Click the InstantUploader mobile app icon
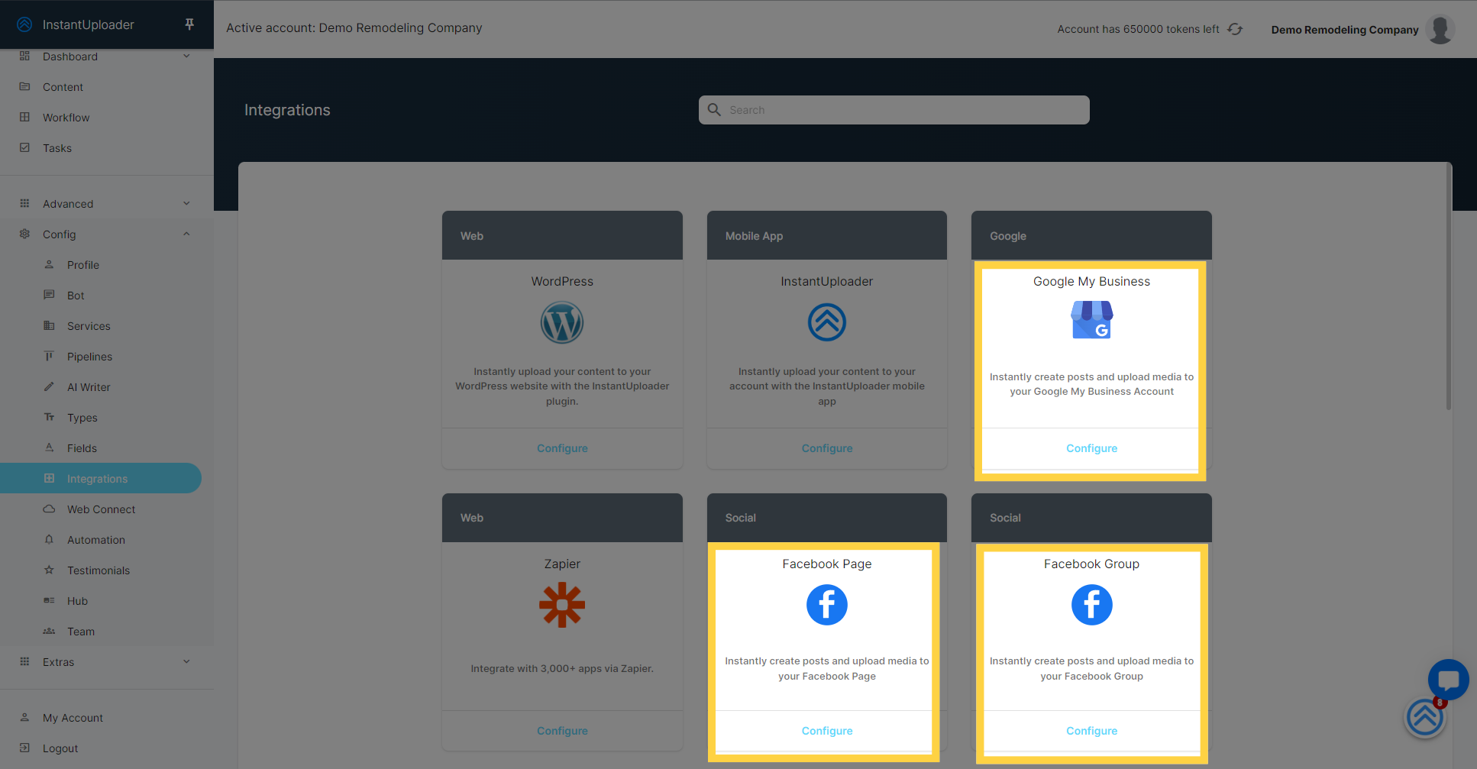 (x=827, y=322)
